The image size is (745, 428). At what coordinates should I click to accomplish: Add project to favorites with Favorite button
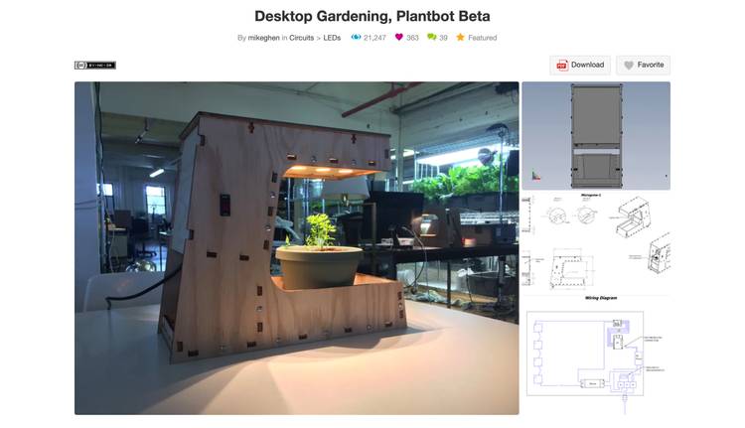(644, 66)
